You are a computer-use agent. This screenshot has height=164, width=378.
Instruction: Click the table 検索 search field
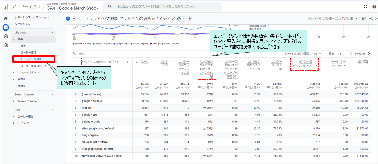(x=96, y=54)
